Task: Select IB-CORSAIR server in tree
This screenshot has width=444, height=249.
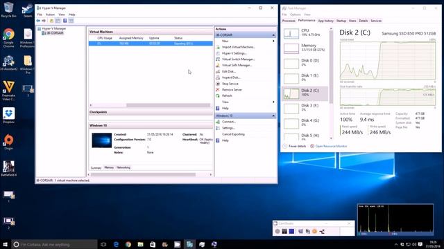Action: tap(53, 33)
